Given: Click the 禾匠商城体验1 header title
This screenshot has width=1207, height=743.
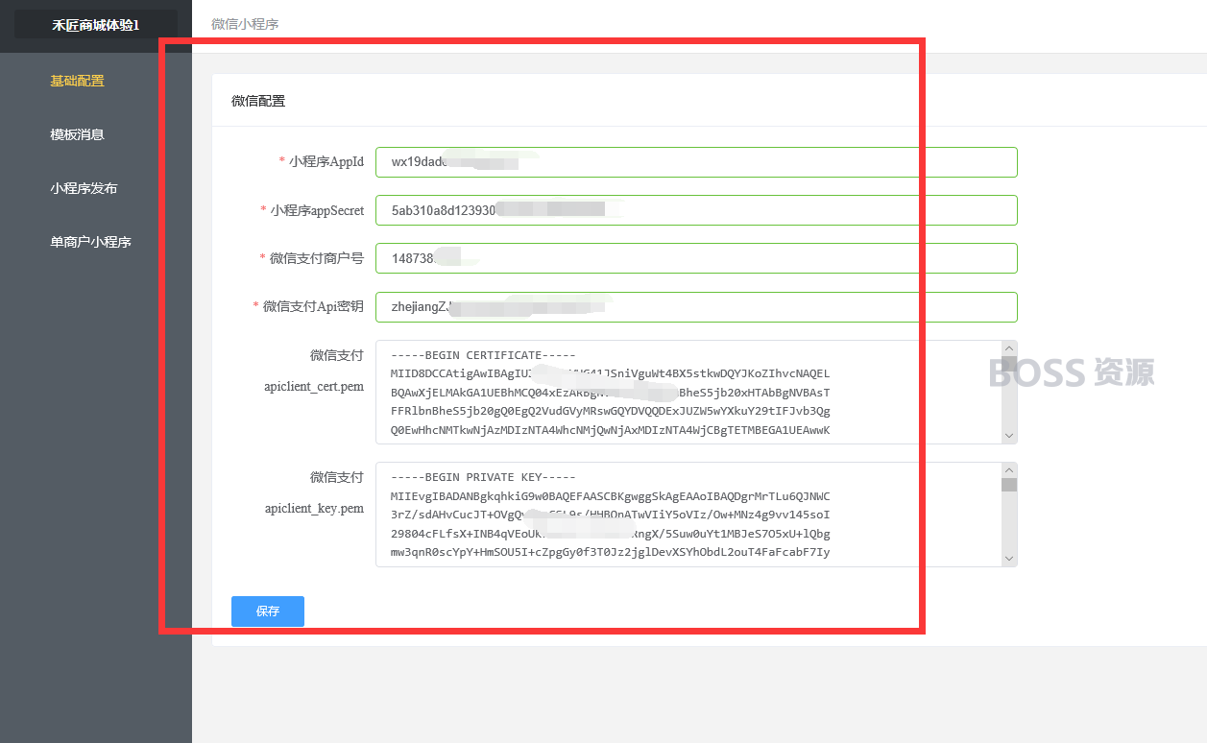Looking at the screenshot, I should (96, 24).
